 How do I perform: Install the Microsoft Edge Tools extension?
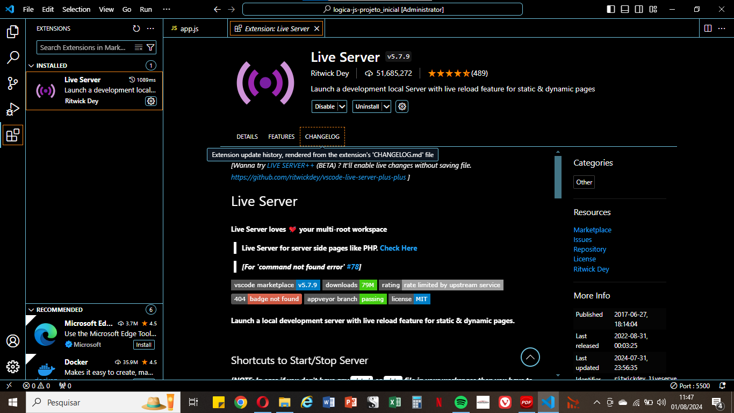tap(143, 345)
